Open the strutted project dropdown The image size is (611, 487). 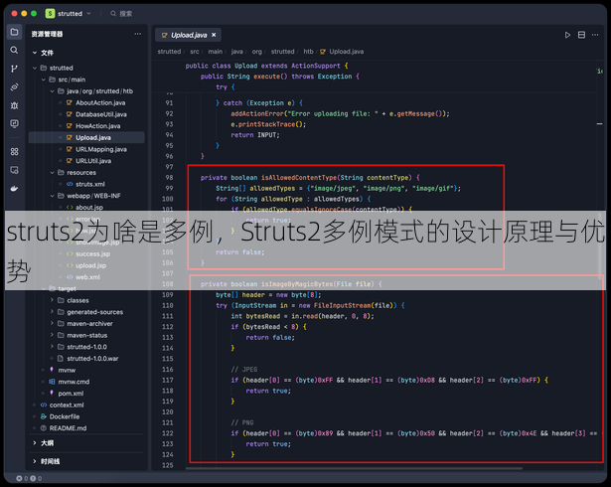[88, 14]
